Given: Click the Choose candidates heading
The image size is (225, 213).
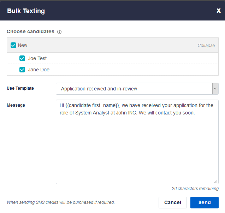Looking at the screenshot, I should [30, 31].
